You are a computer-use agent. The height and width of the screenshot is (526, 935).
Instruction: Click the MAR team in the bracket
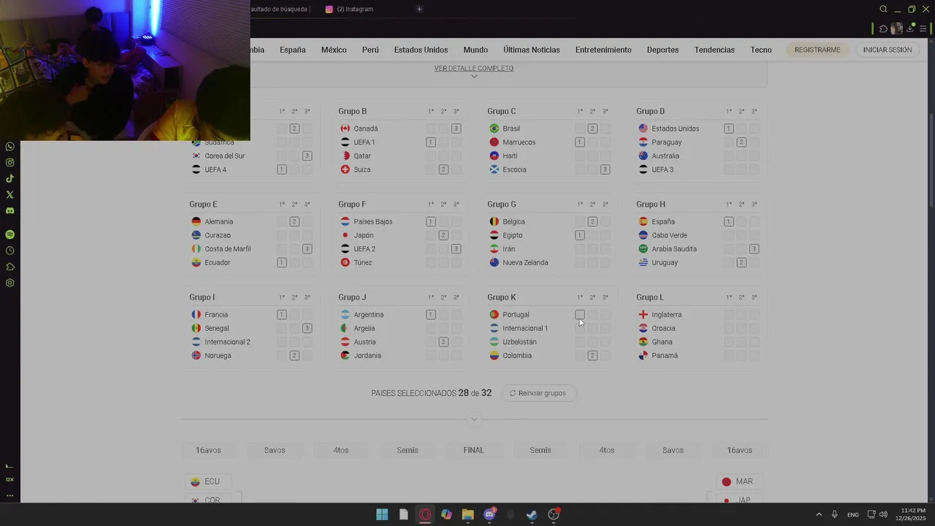click(x=738, y=481)
